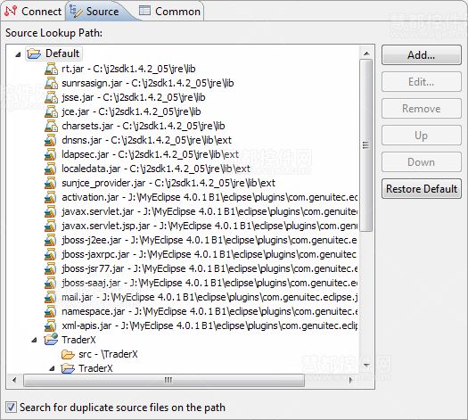Screen dimensions: 468x420
Task: Click the horizontal scrollbar thumb
Action: [164, 380]
